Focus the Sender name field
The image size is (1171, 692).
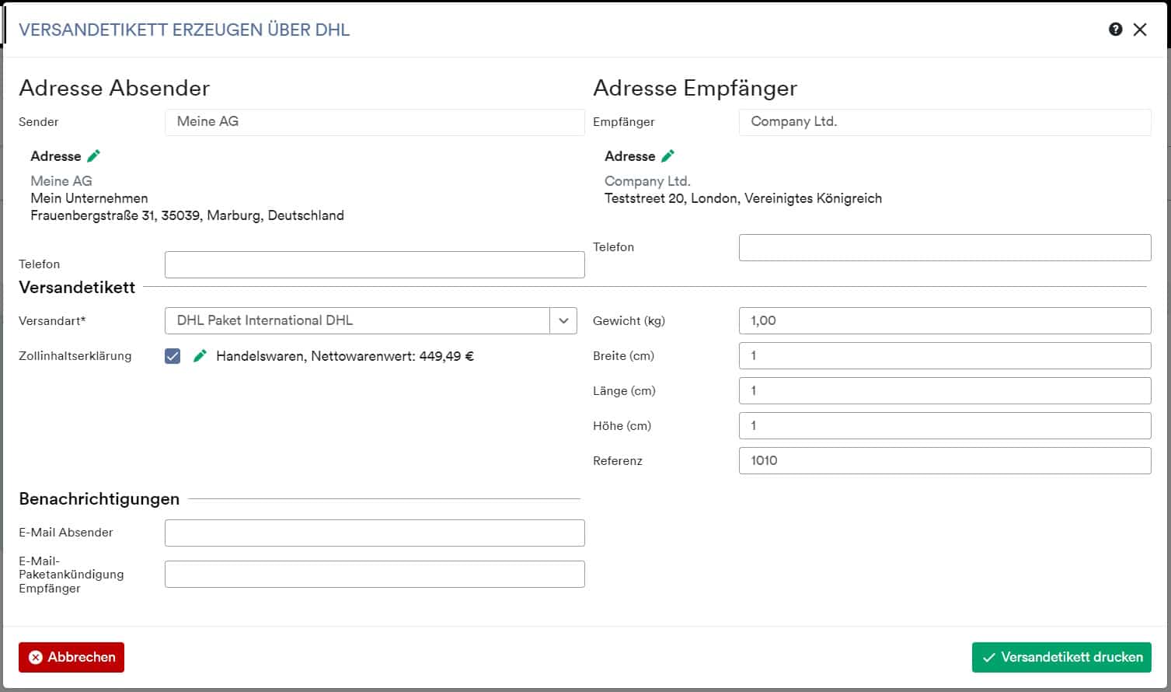click(375, 122)
